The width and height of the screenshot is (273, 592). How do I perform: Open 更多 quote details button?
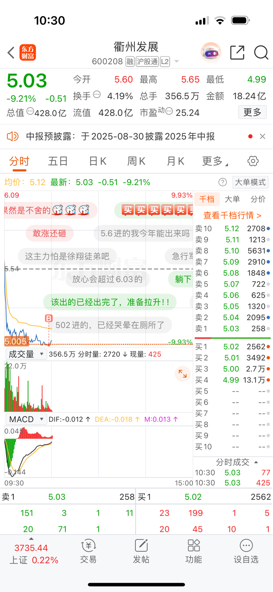pyautogui.click(x=252, y=112)
